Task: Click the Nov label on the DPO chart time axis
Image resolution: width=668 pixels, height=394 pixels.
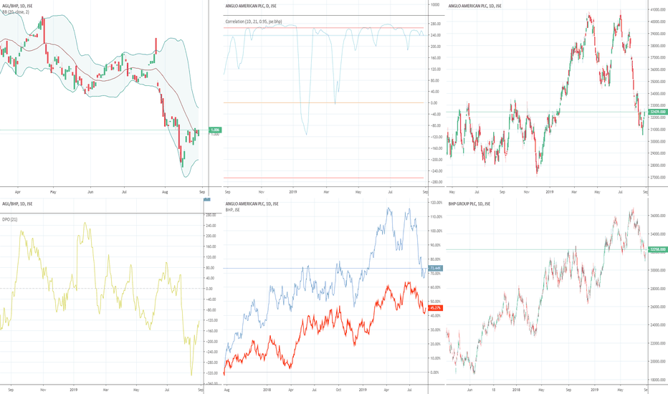Action: [42, 390]
